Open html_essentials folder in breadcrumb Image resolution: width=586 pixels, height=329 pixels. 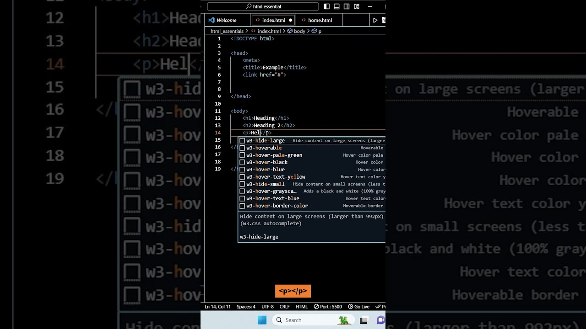click(227, 31)
